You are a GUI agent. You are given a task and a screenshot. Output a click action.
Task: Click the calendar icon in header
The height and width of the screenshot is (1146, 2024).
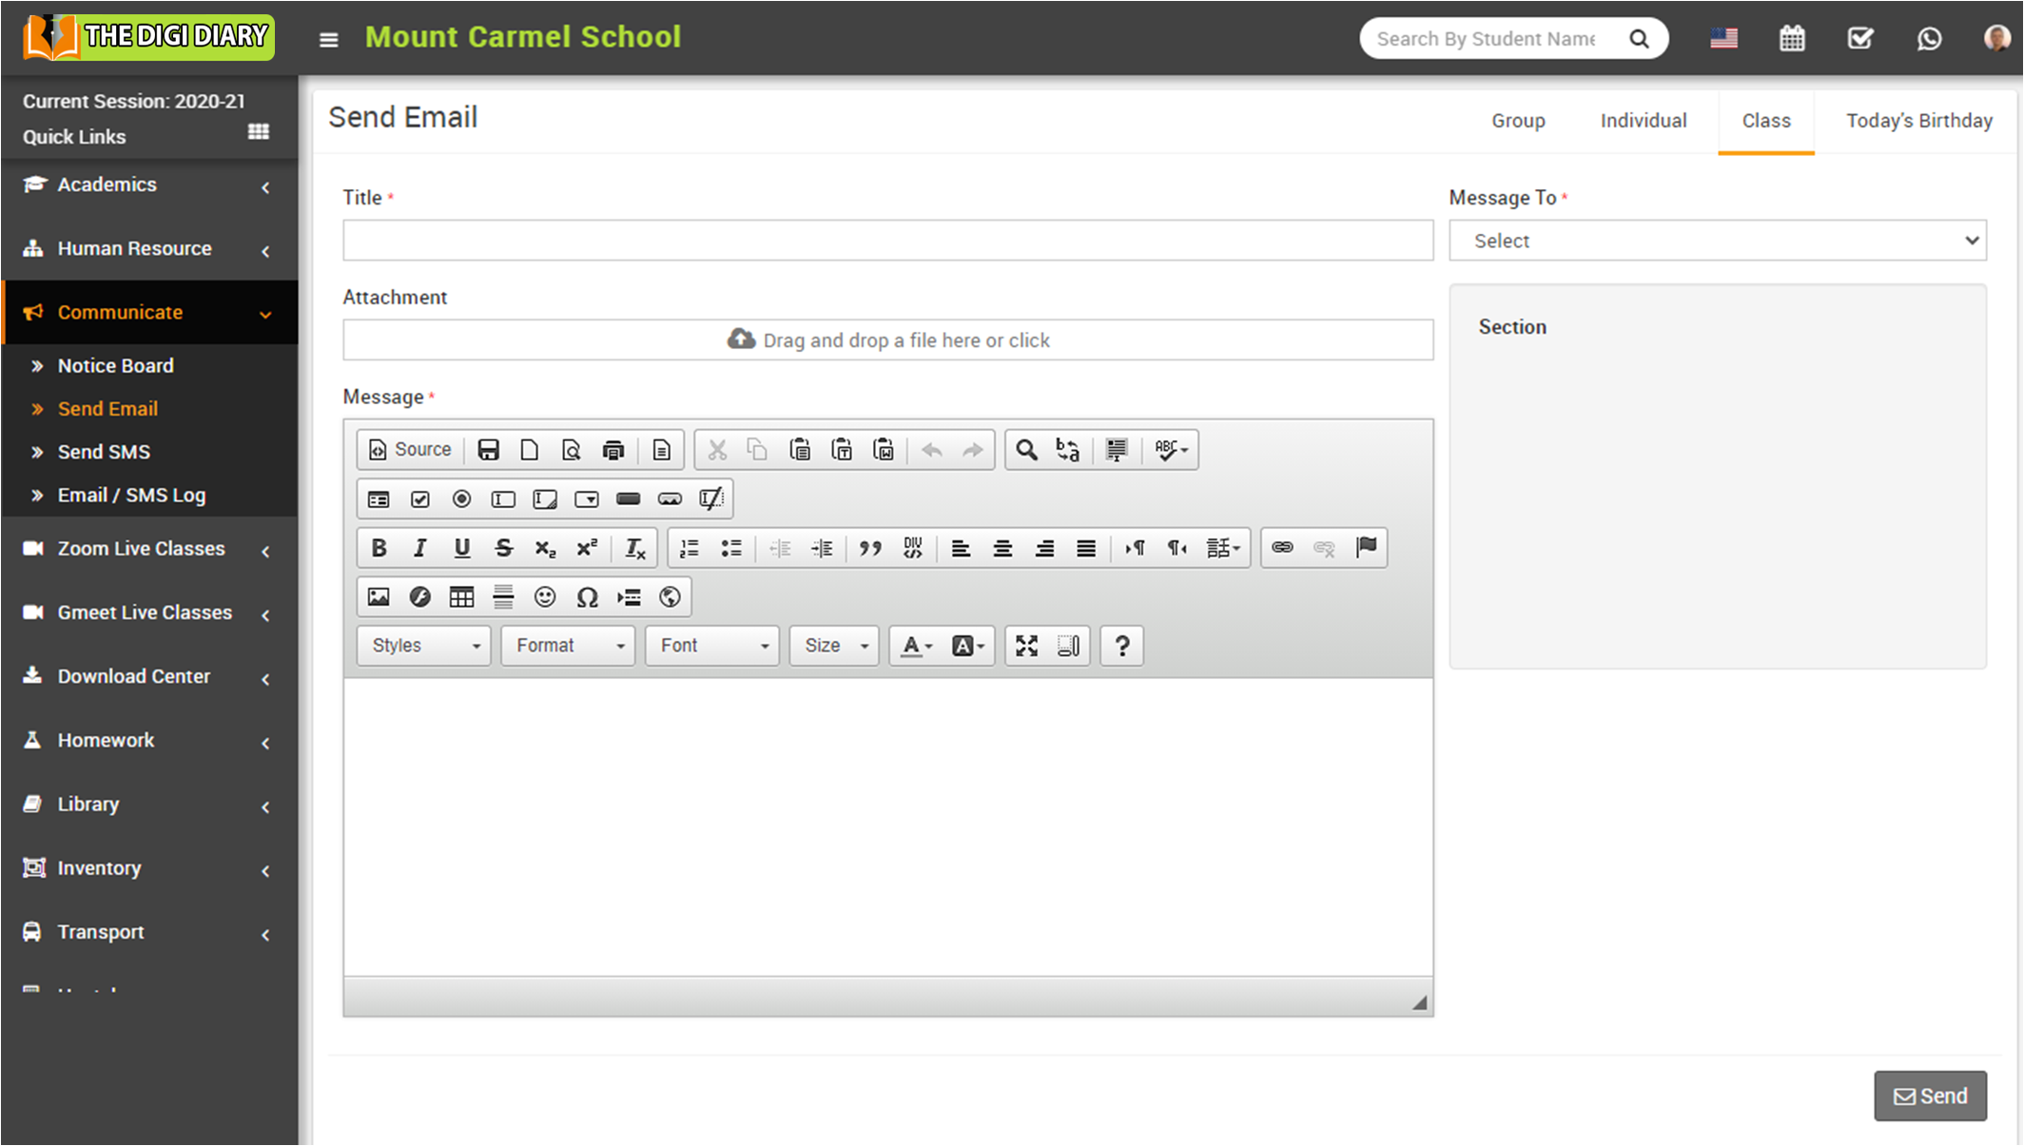[x=1792, y=39]
